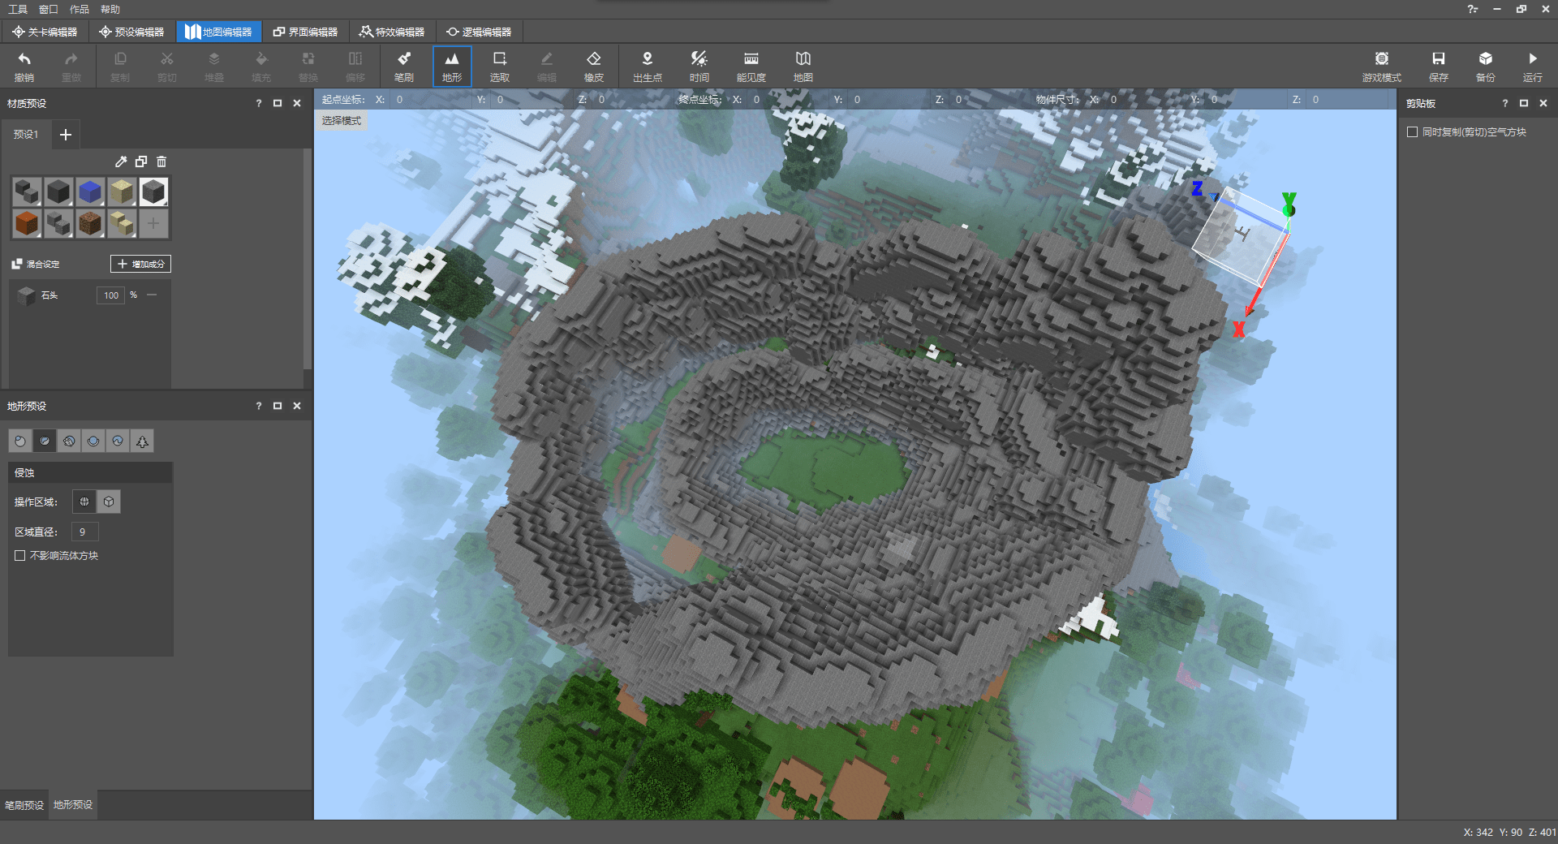
Task: Click help icon of 材质预设 panel
Action: [259, 103]
